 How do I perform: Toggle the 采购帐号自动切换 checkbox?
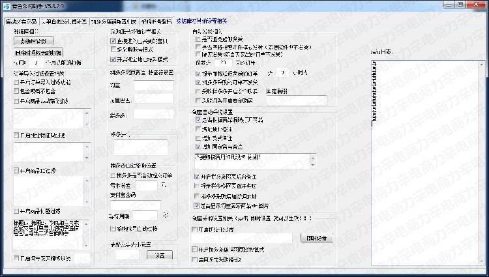pyautogui.click(x=113, y=229)
